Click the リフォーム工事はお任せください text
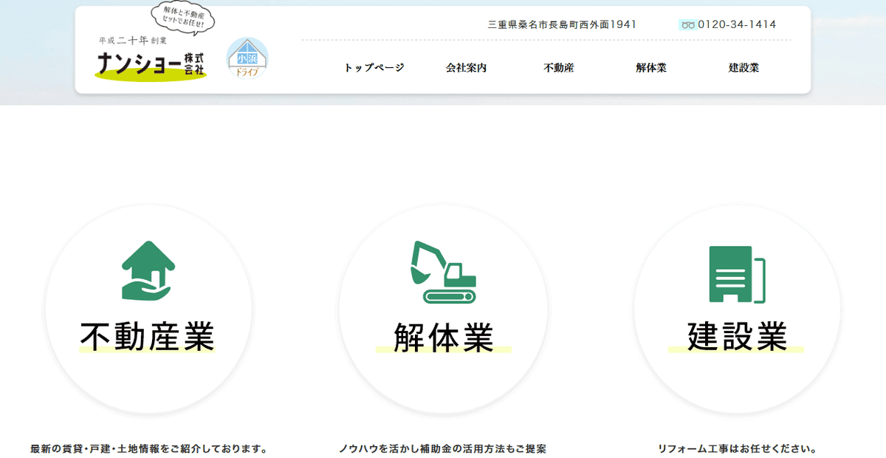The width and height of the screenshot is (886, 458). [x=737, y=446]
